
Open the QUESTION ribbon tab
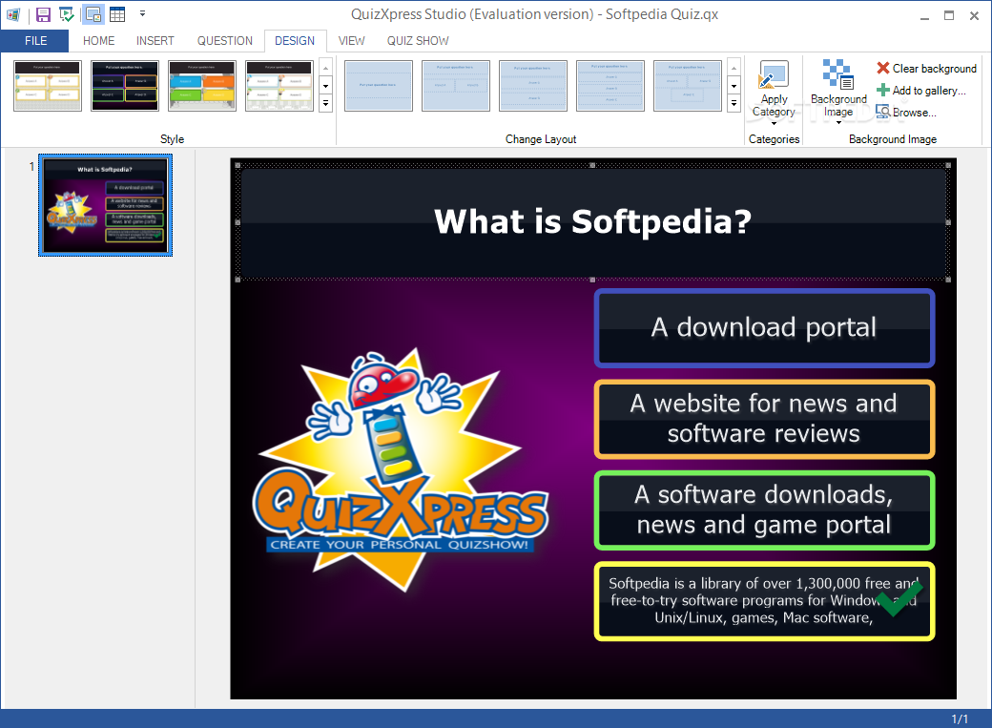coord(224,41)
